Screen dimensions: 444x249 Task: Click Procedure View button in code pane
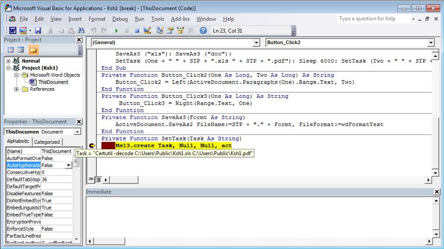91,179
